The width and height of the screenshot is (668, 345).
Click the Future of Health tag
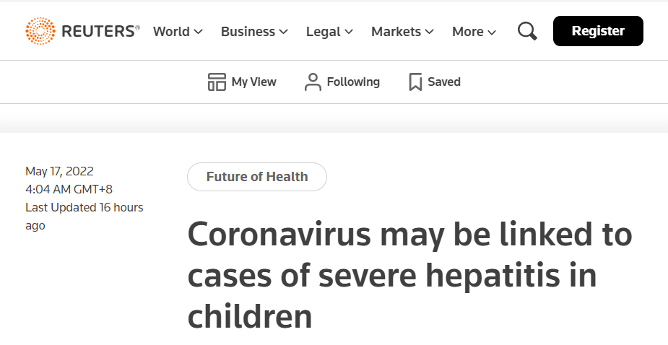coord(257,177)
